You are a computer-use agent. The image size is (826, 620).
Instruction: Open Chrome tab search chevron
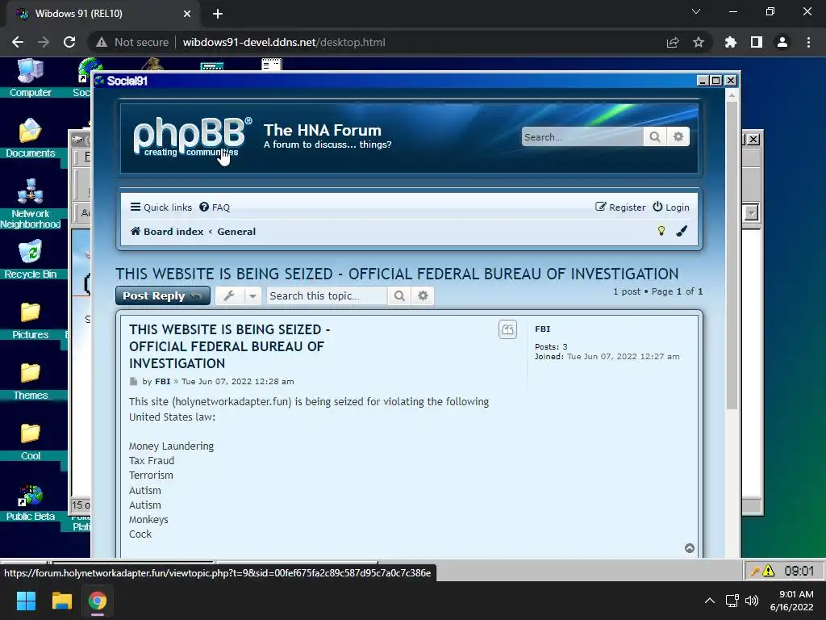tap(696, 11)
